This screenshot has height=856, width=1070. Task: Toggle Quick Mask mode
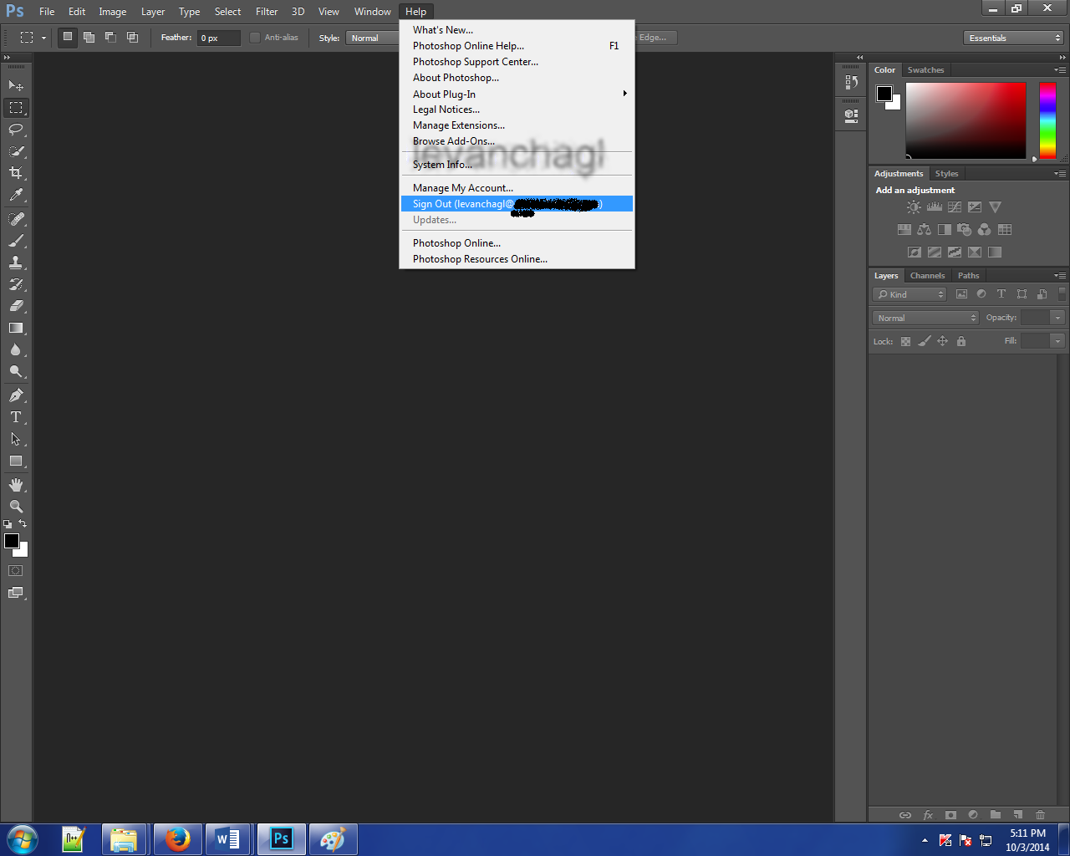16,571
